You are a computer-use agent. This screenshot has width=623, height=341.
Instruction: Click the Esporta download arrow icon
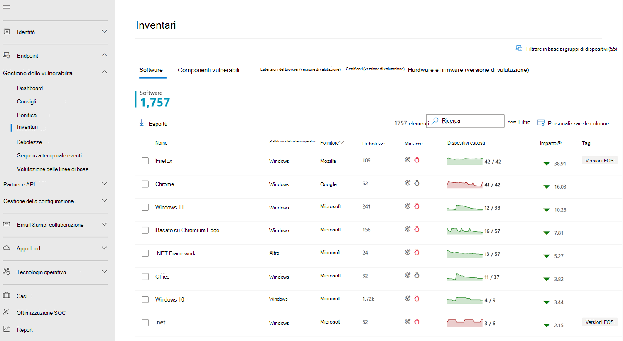[142, 123]
